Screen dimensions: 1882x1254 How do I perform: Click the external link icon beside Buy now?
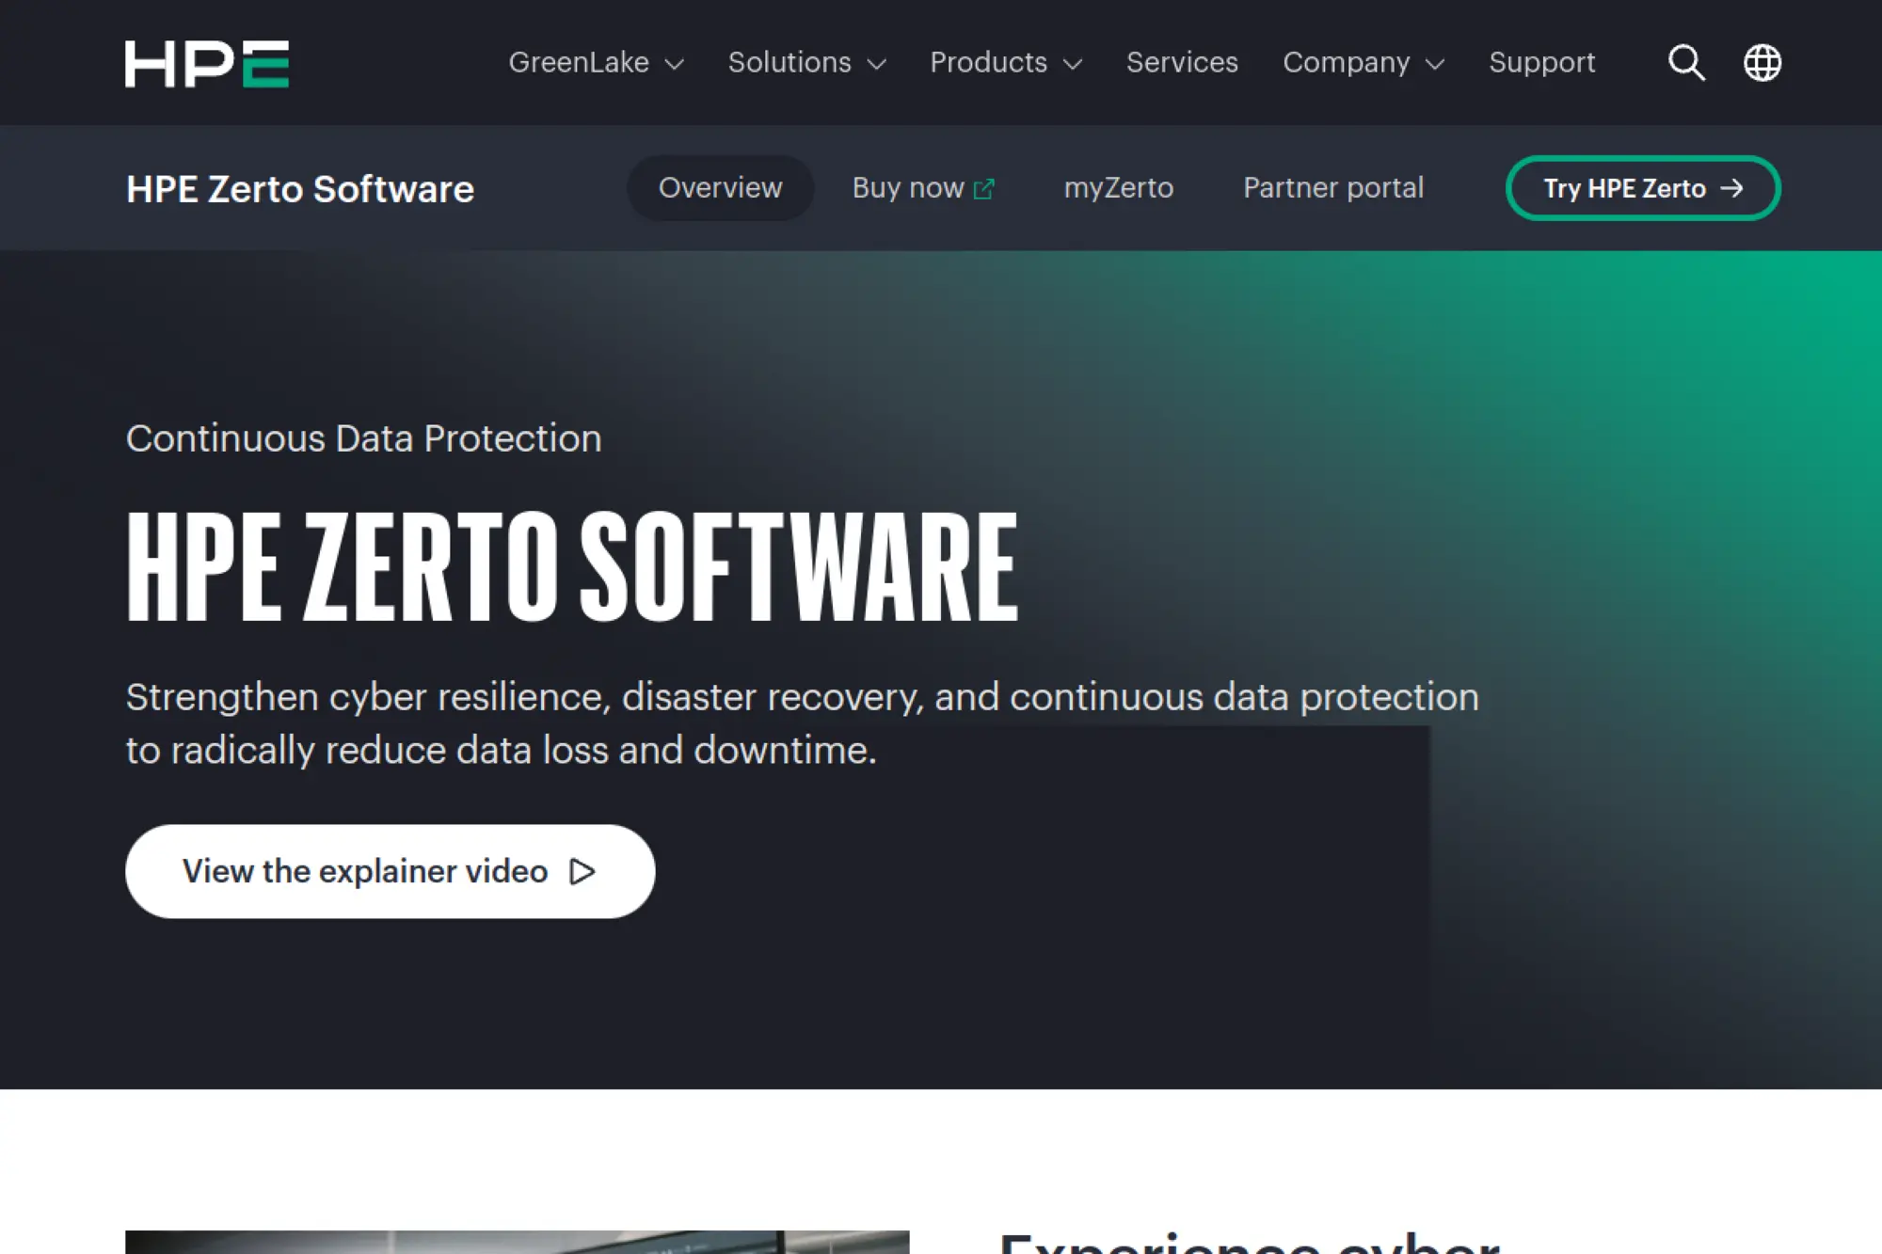(983, 189)
